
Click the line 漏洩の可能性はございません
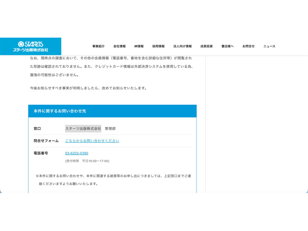54,75
